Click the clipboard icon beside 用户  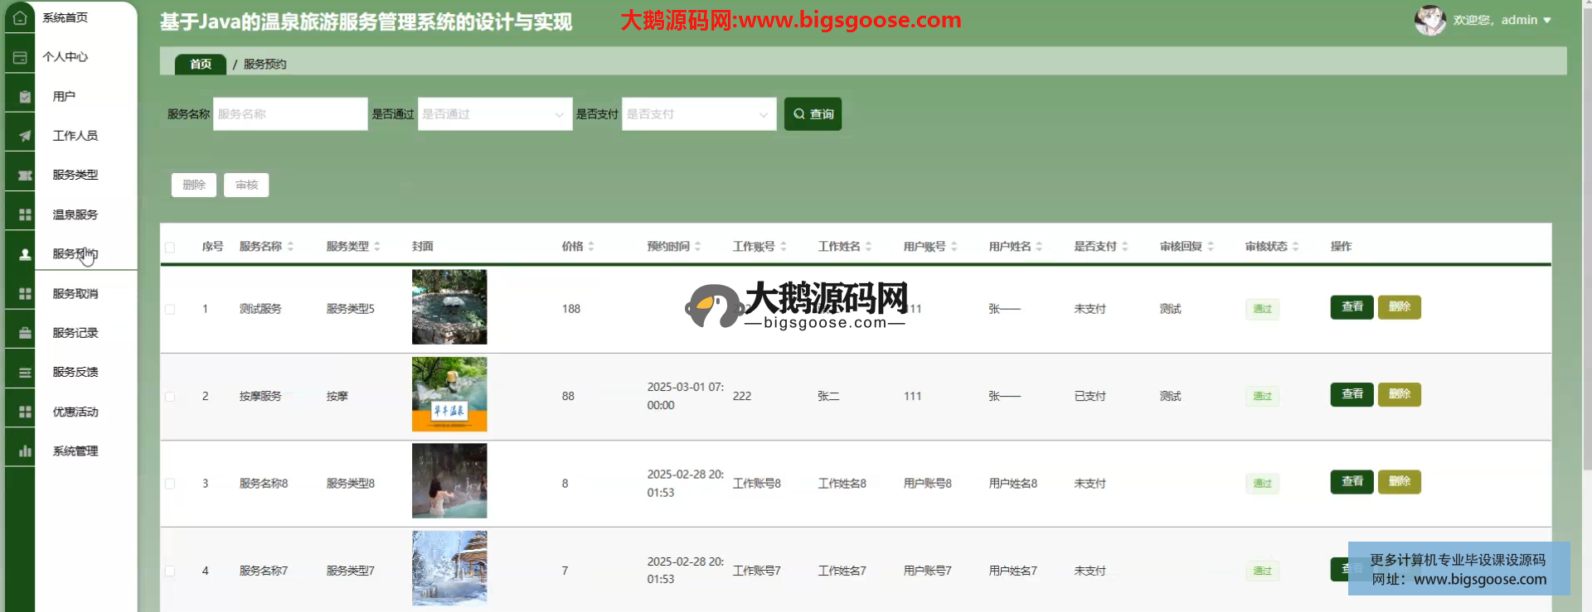point(25,97)
